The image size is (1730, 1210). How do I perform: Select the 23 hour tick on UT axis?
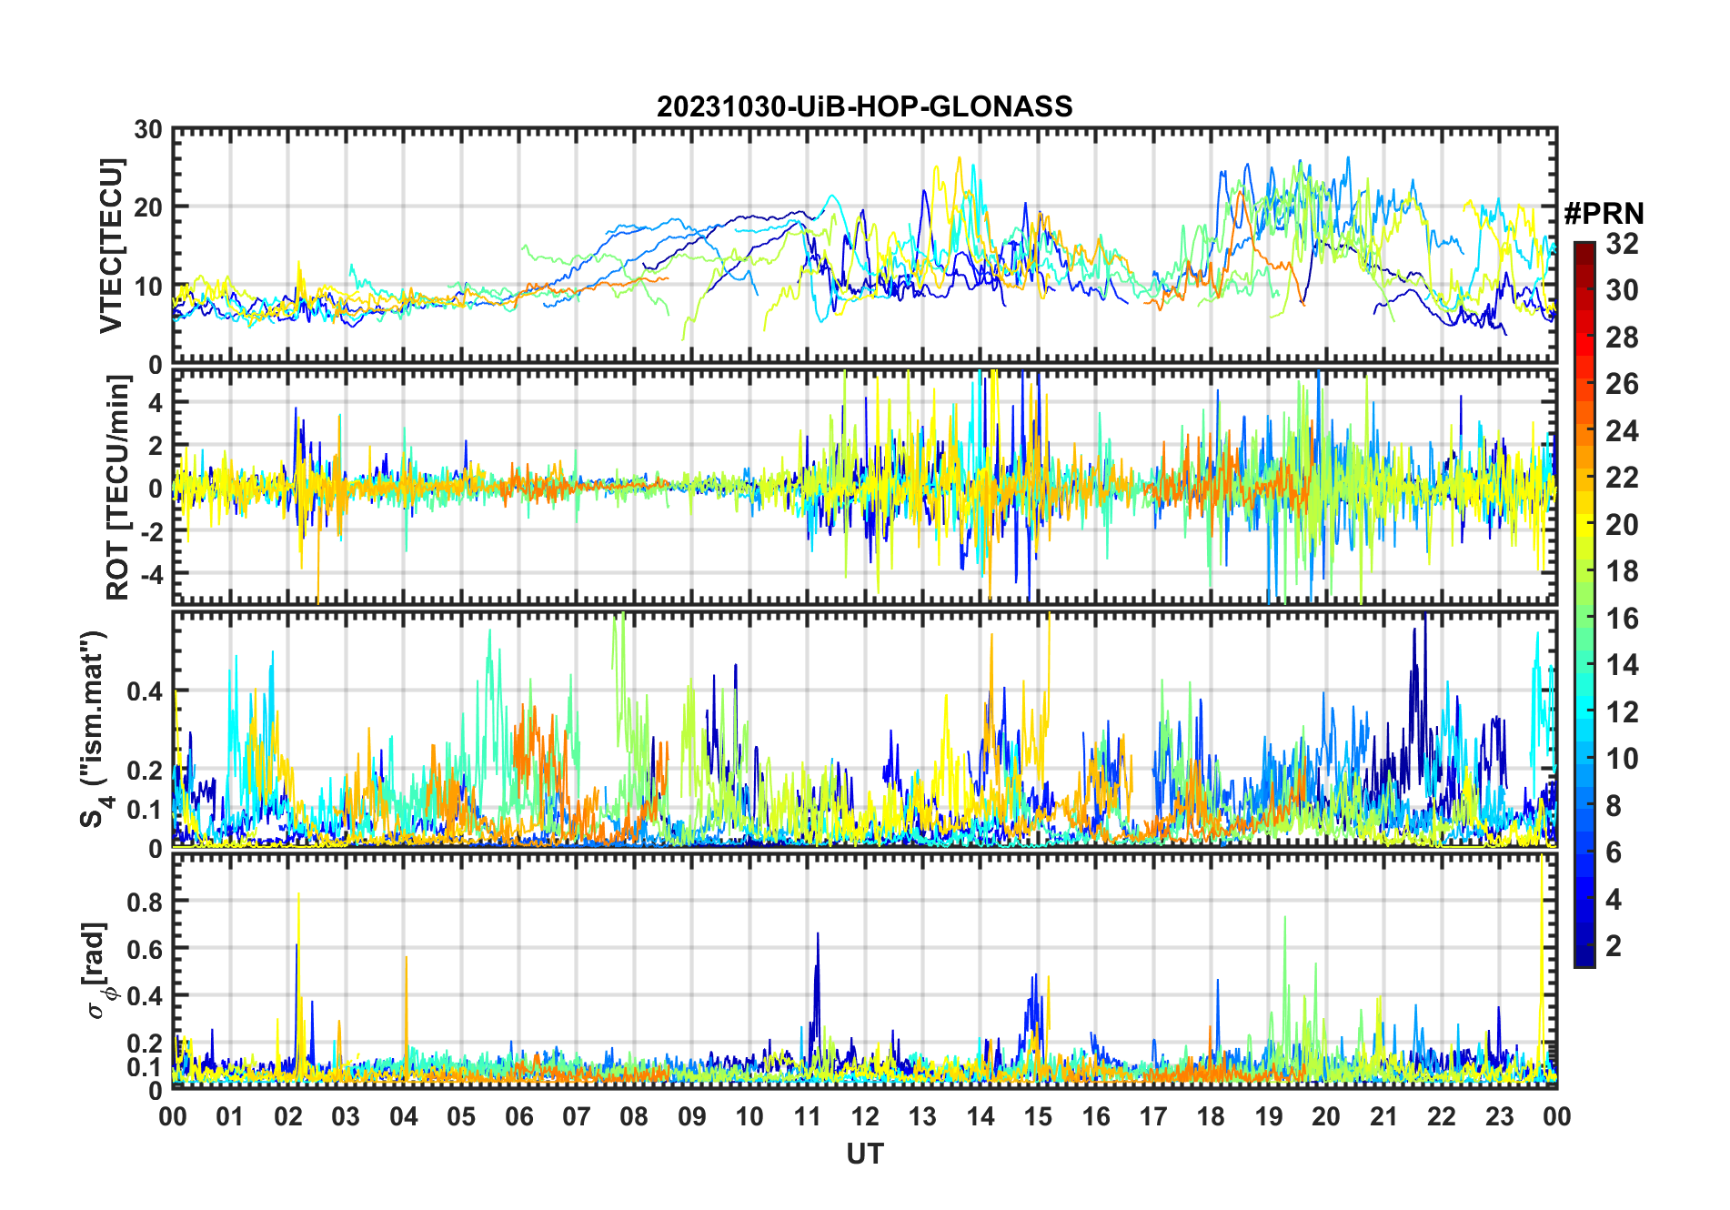[1499, 1116]
